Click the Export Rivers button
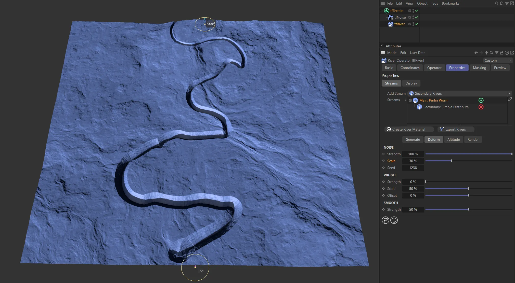The height and width of the screenshot is (283, 515). coord(455,129)
